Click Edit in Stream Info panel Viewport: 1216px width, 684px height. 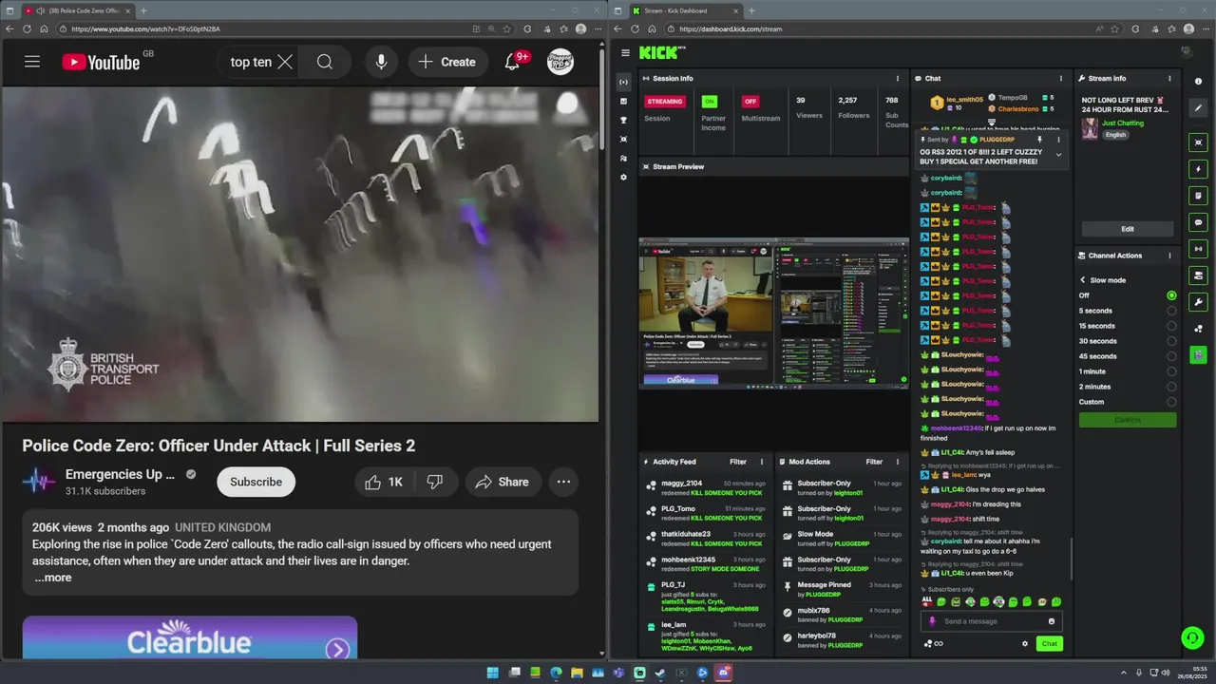click(1127, 229)
